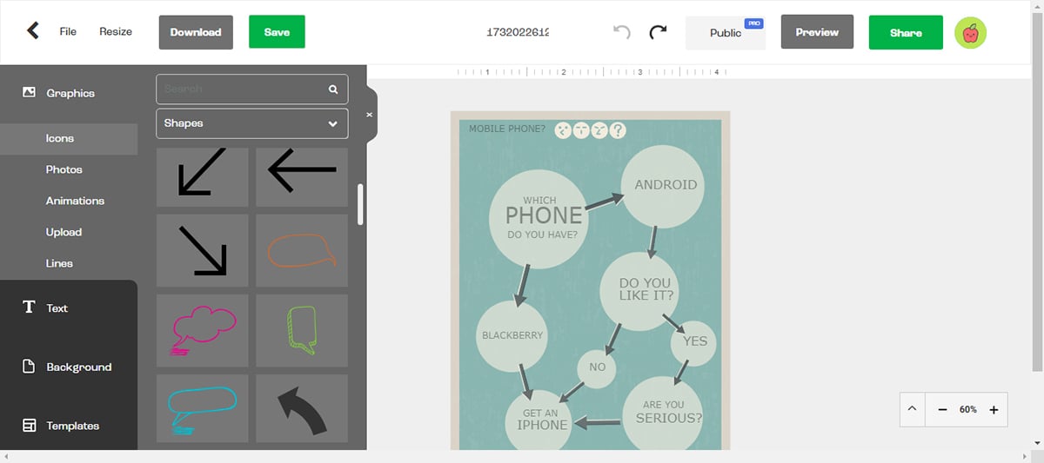
Task: Click the green Share button
Action: click(x=906, y=32)
